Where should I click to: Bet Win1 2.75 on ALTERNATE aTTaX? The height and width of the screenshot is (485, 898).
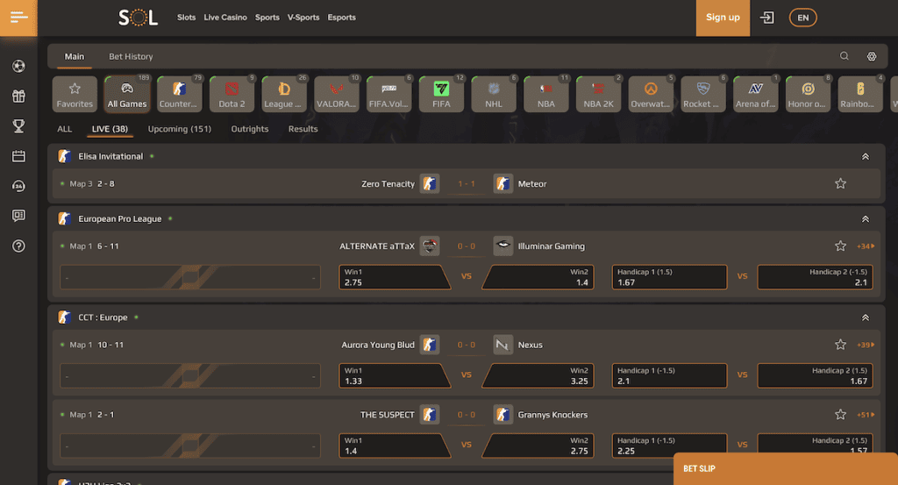pyautogui.click(x=395, y=277)
